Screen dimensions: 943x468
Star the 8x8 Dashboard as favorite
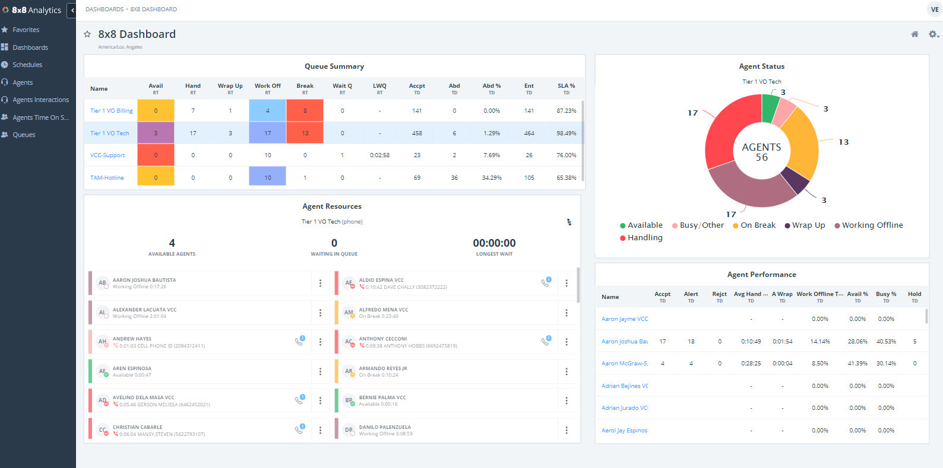(x=87, y=34)
